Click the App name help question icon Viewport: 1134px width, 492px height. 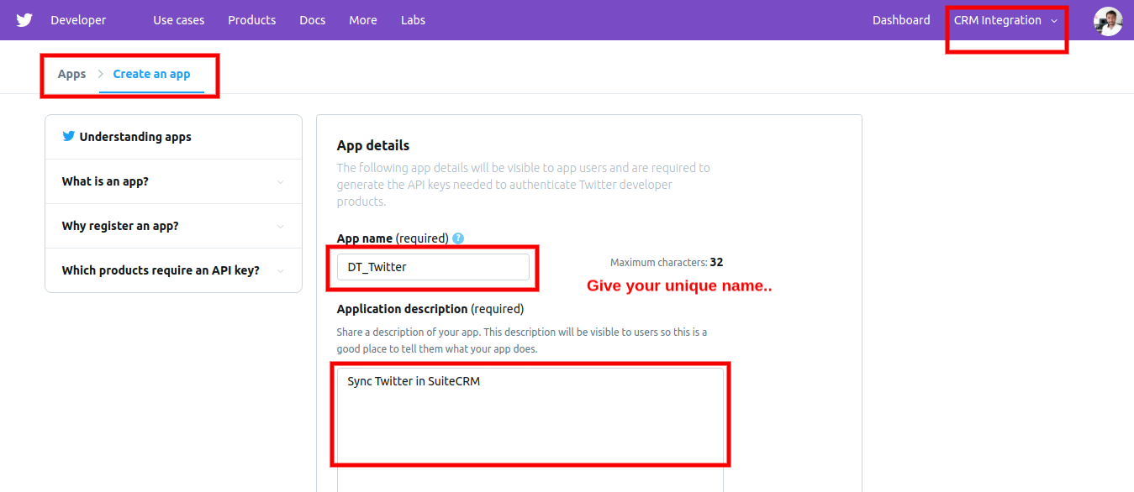pyautogui.click(x=458, y=238)
